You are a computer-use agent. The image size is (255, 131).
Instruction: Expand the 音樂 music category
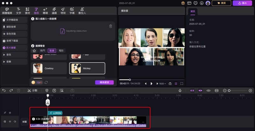click(x=15, y=62)
